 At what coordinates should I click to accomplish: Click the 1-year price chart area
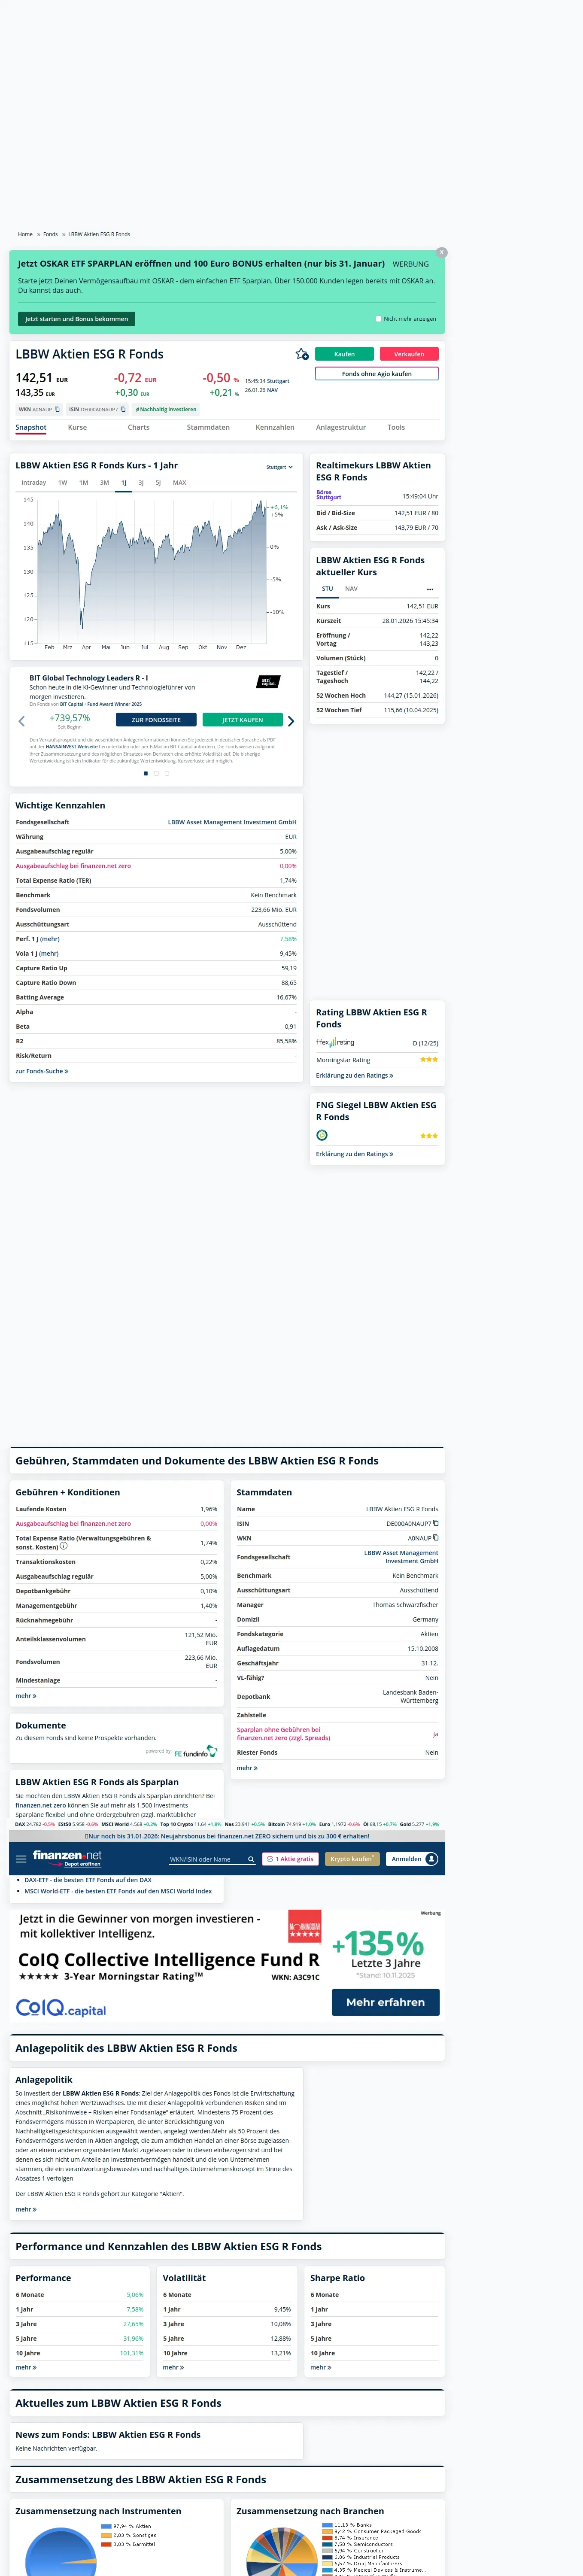pos(152,571)
